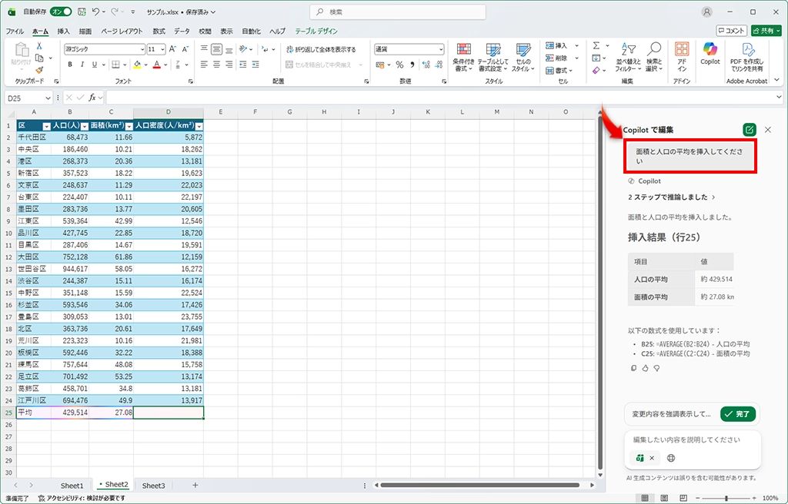Image resolution: width=788 pixels, height=504 pixels.
Task: Open the 挿入 ribbon tab
Action: 63,31
